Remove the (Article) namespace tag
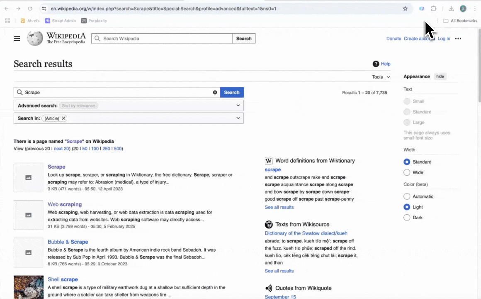This screenshot has height=299, width=481. click(63, 118)
